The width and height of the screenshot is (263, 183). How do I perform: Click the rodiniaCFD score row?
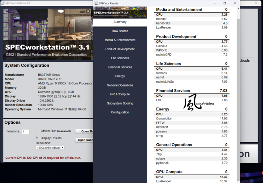tap(192, 55)
